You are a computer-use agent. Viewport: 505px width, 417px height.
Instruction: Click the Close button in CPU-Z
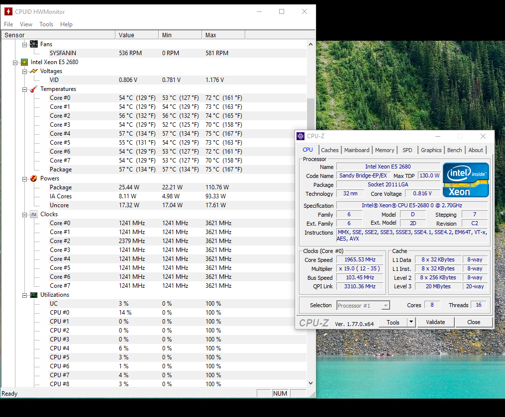[x=474, y=322]
